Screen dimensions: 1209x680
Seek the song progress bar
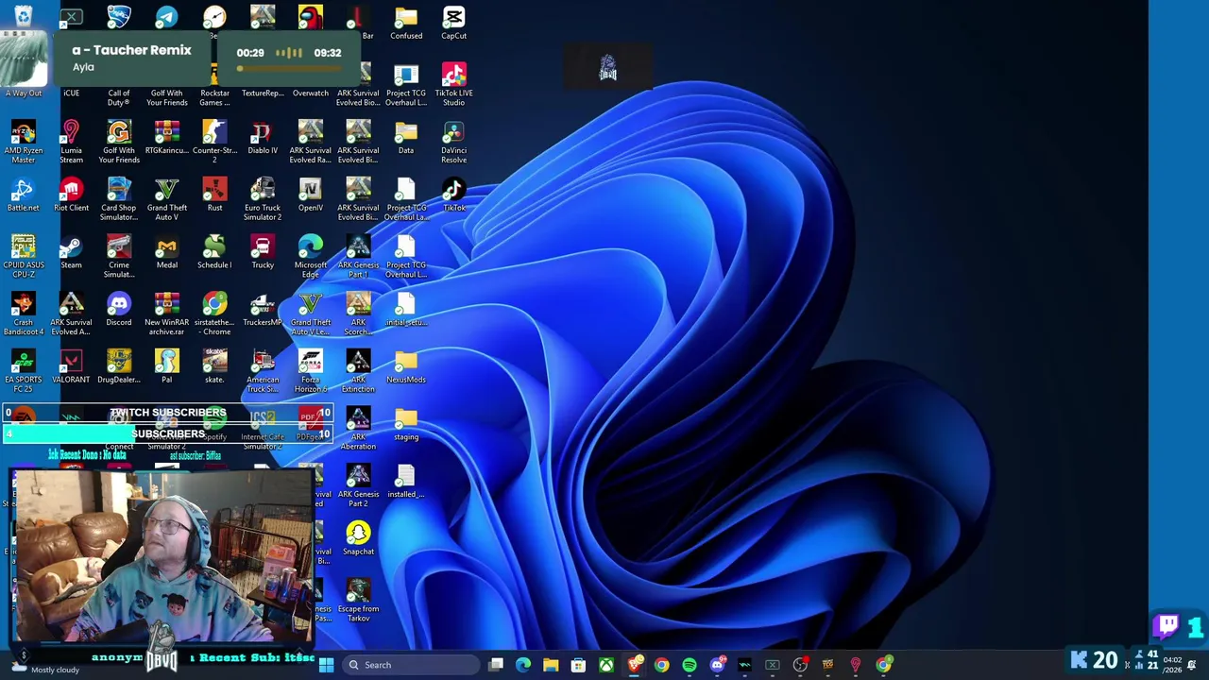click(289, 68)
